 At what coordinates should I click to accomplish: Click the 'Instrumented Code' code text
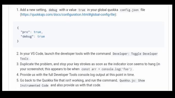pos(34,85)
